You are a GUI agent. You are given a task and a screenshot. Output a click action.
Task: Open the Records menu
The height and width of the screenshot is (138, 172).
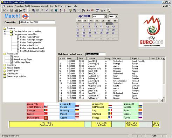[53, 6]
